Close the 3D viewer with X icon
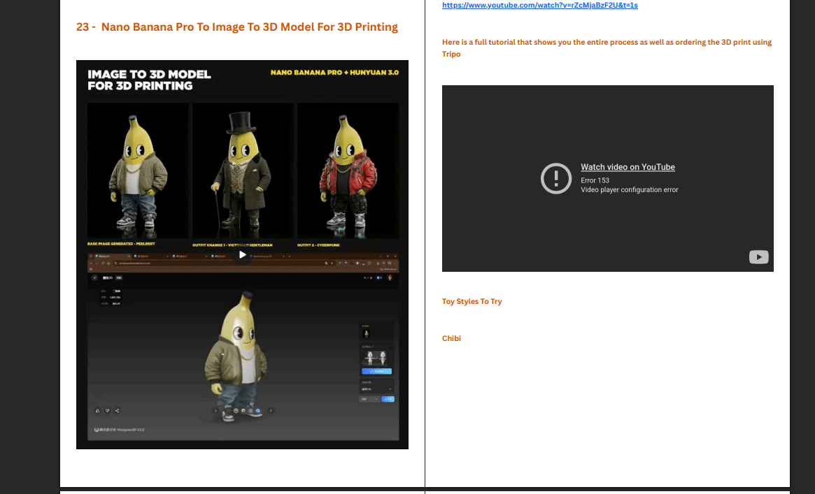 [94, 277]
